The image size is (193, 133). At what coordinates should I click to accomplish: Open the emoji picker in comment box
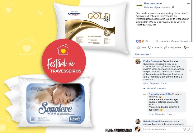(184, 129)
